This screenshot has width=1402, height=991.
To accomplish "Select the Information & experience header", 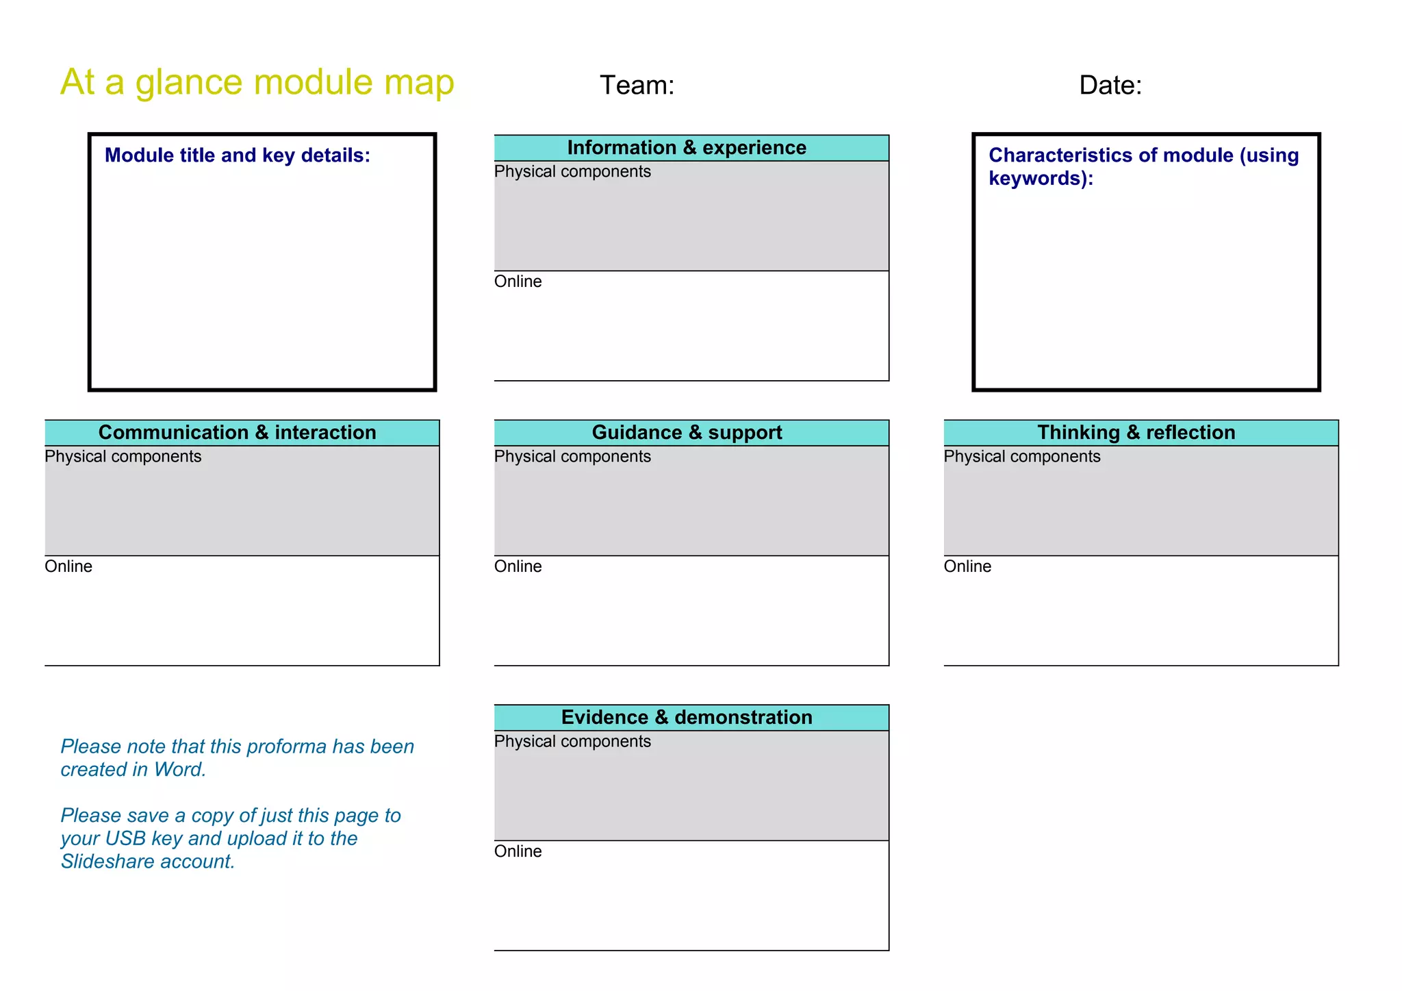I will (x=687, y=148).
